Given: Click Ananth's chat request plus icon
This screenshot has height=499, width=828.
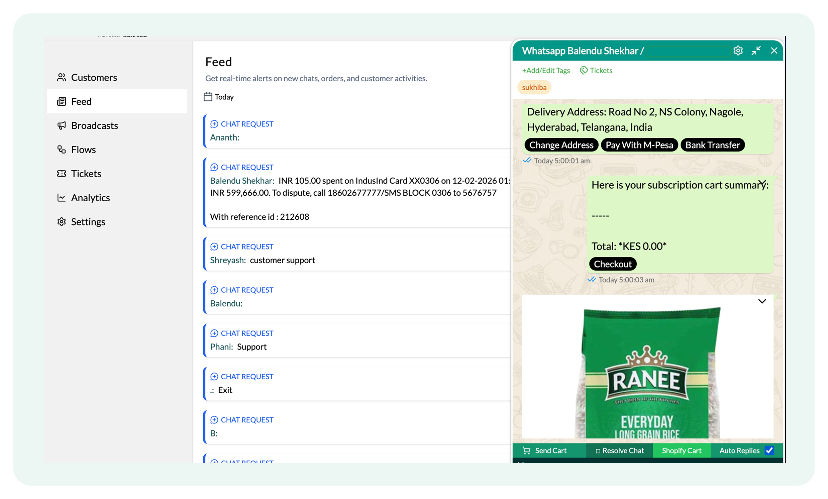Looking at the screenshot, I should (x=214, y=124).
